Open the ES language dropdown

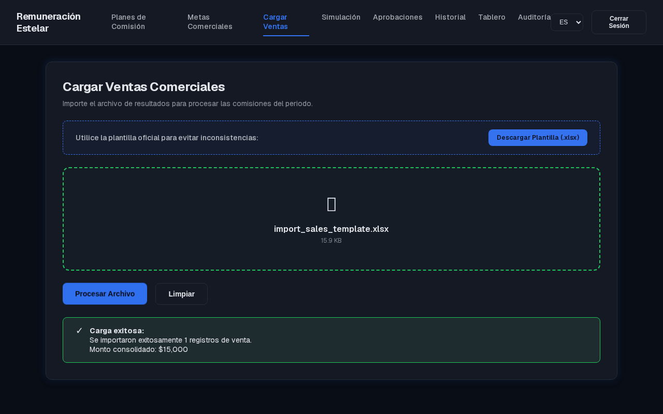[x=567, y=22]
